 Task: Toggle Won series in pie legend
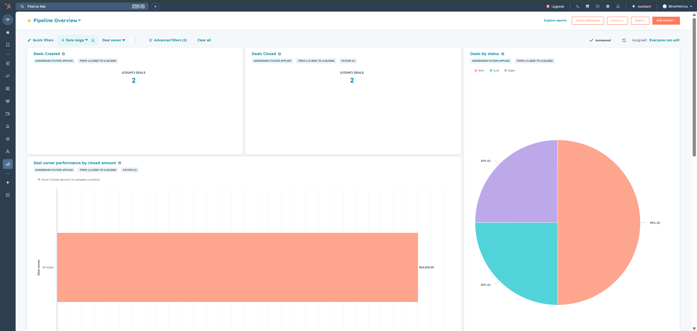coord(479,71)
